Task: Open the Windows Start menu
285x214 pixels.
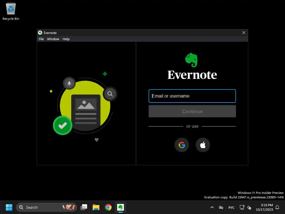Action: 9,207
